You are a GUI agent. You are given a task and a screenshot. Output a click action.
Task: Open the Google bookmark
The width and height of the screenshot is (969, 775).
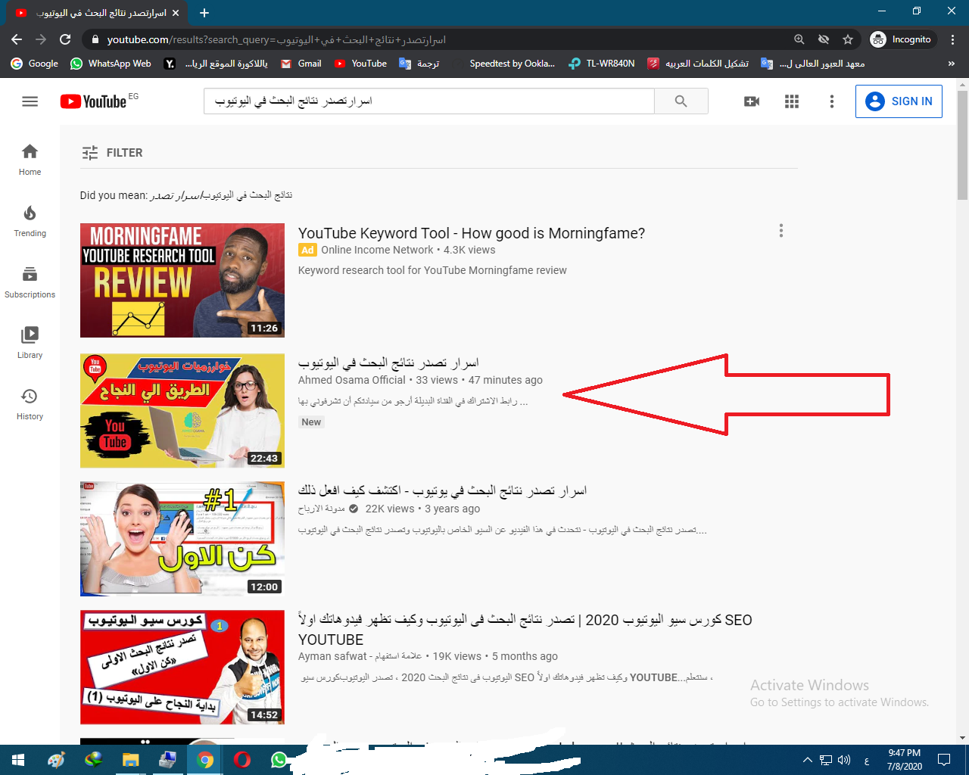point(34,64)
